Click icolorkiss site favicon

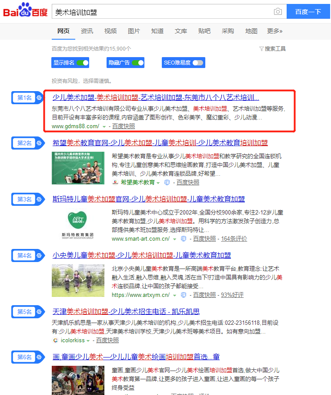point(55,341)
